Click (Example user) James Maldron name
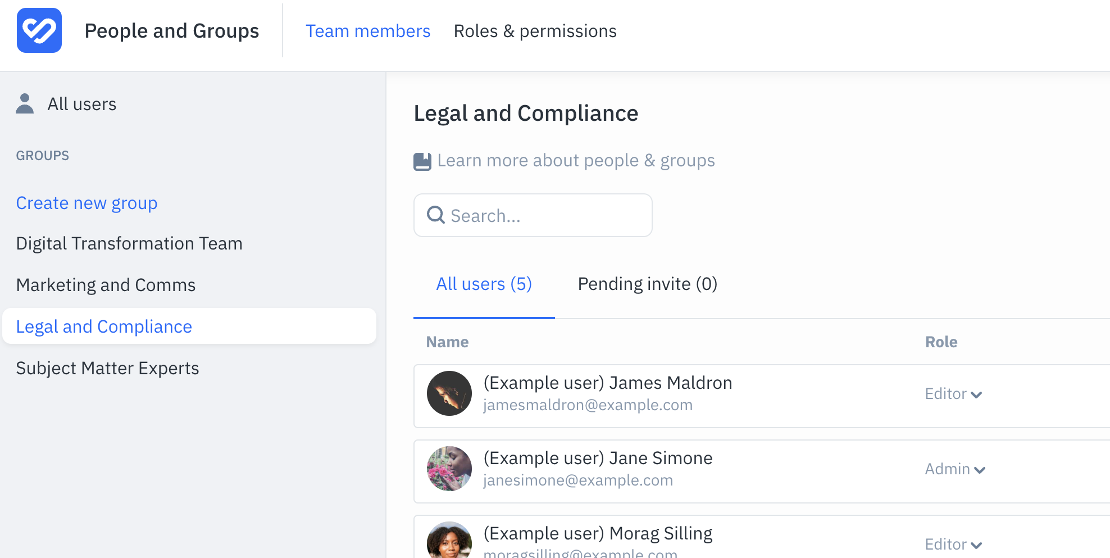The height and width of the screenshot is (558, 1110). click(608, 383)
